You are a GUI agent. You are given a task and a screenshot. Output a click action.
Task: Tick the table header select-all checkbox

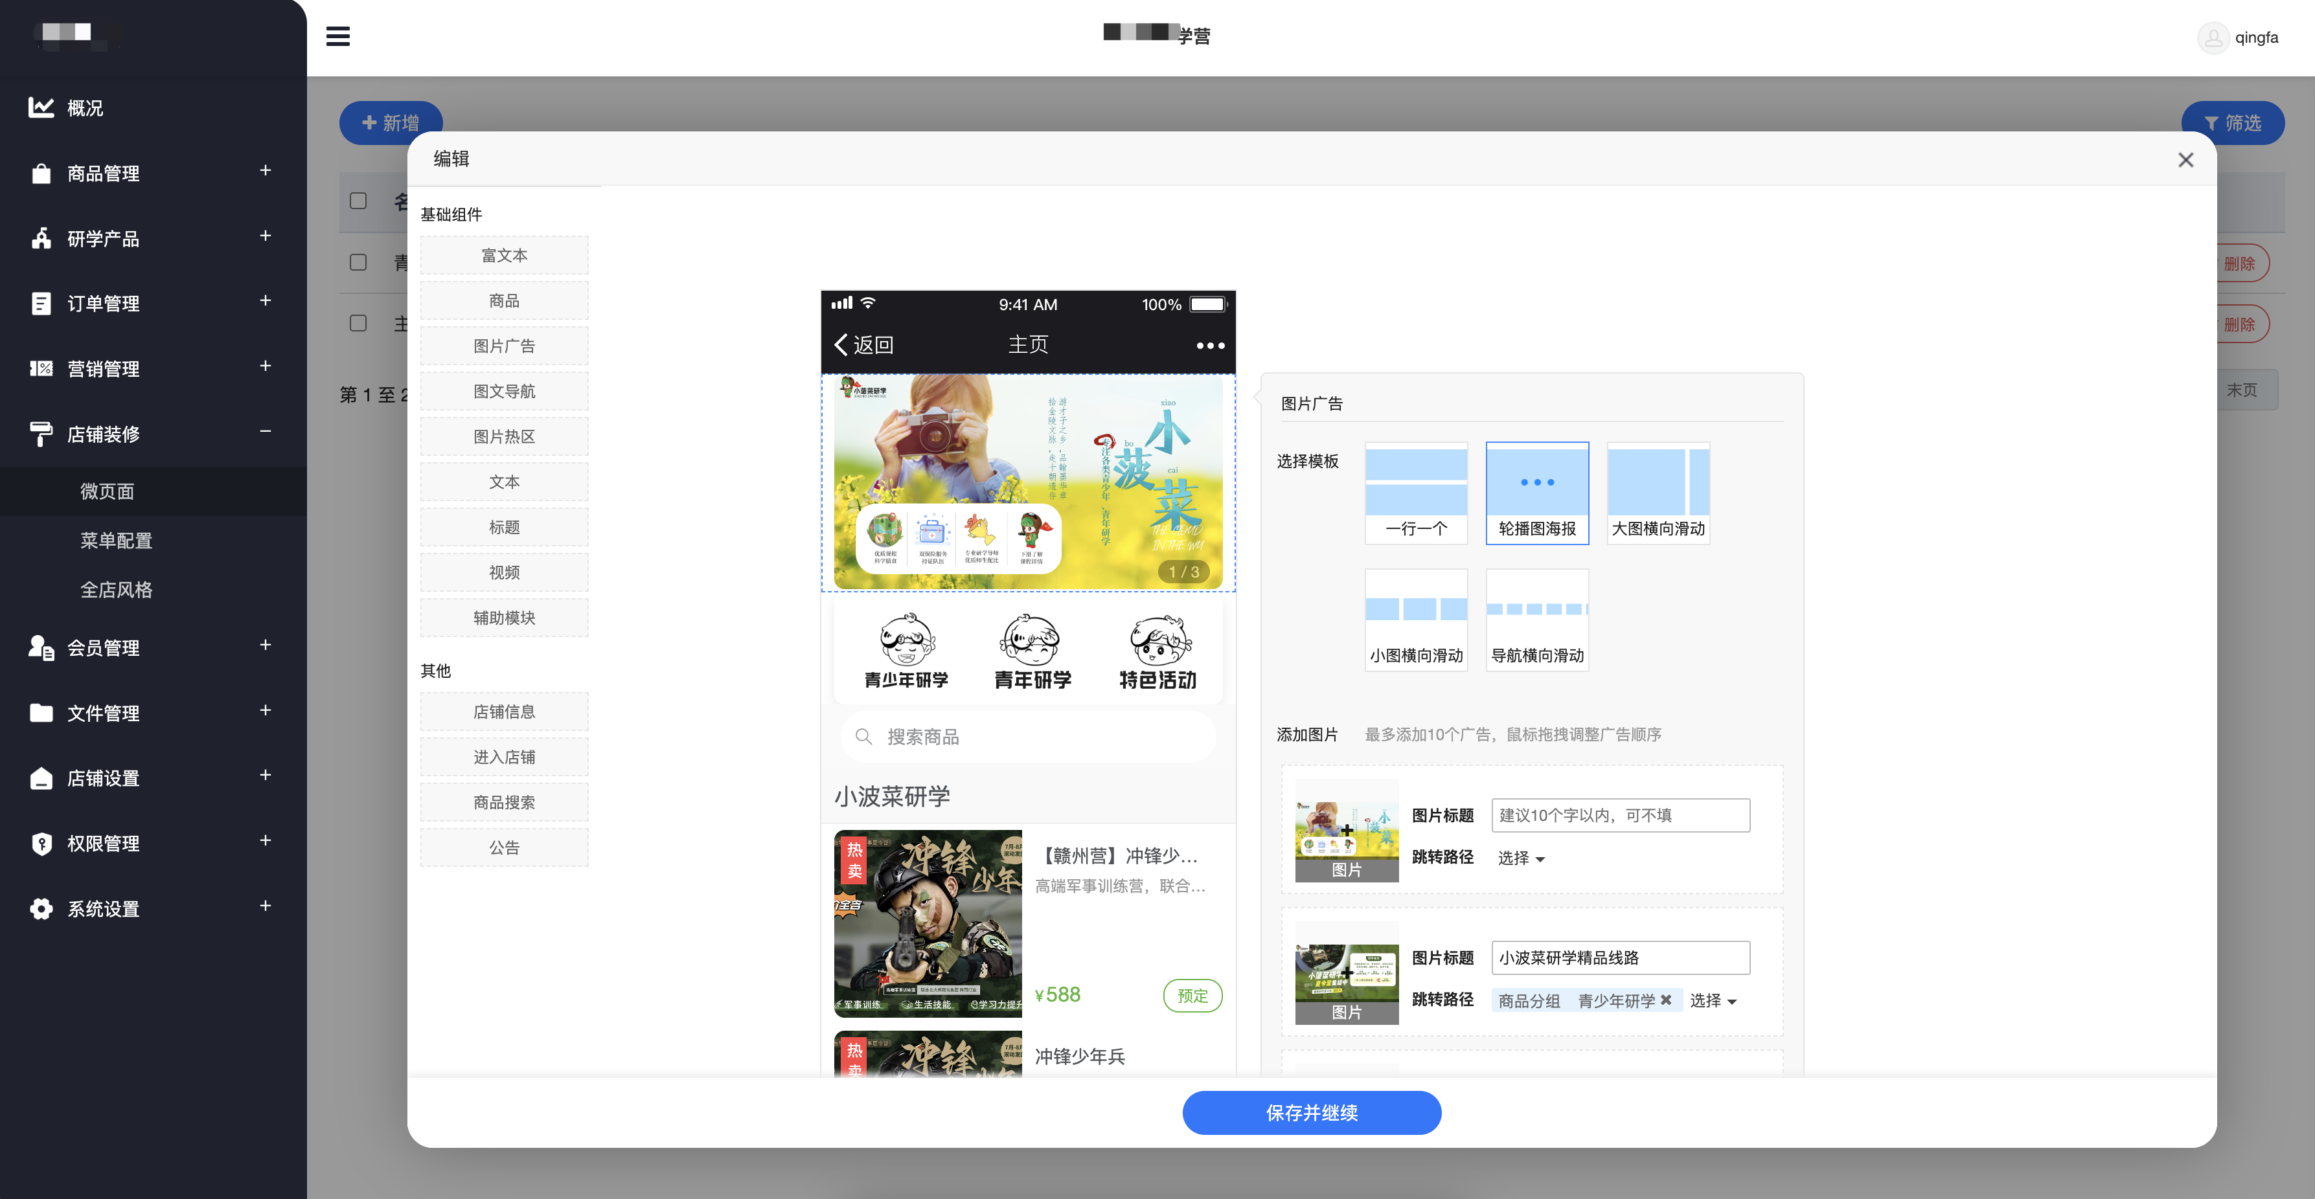point(359,201)
